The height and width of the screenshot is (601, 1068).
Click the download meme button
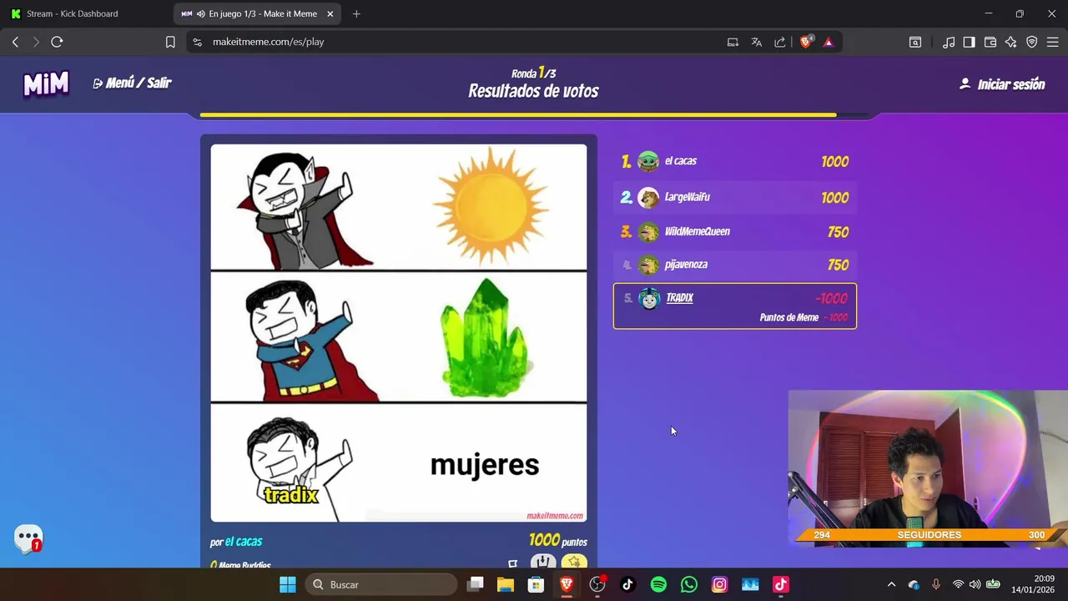click(x=543, y=563)
